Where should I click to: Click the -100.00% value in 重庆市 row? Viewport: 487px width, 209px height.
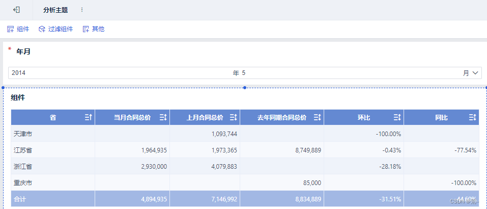coord(464,183)
